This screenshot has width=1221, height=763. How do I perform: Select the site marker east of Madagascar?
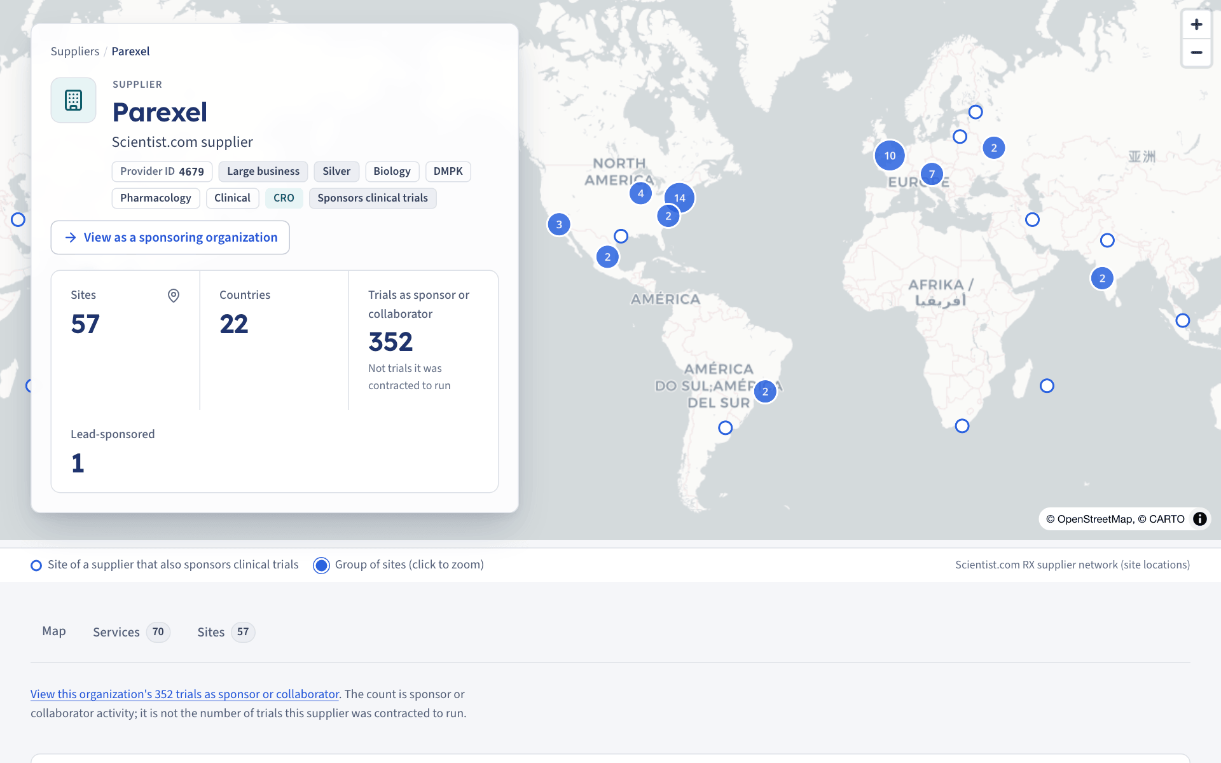(x=1047, y=386)
